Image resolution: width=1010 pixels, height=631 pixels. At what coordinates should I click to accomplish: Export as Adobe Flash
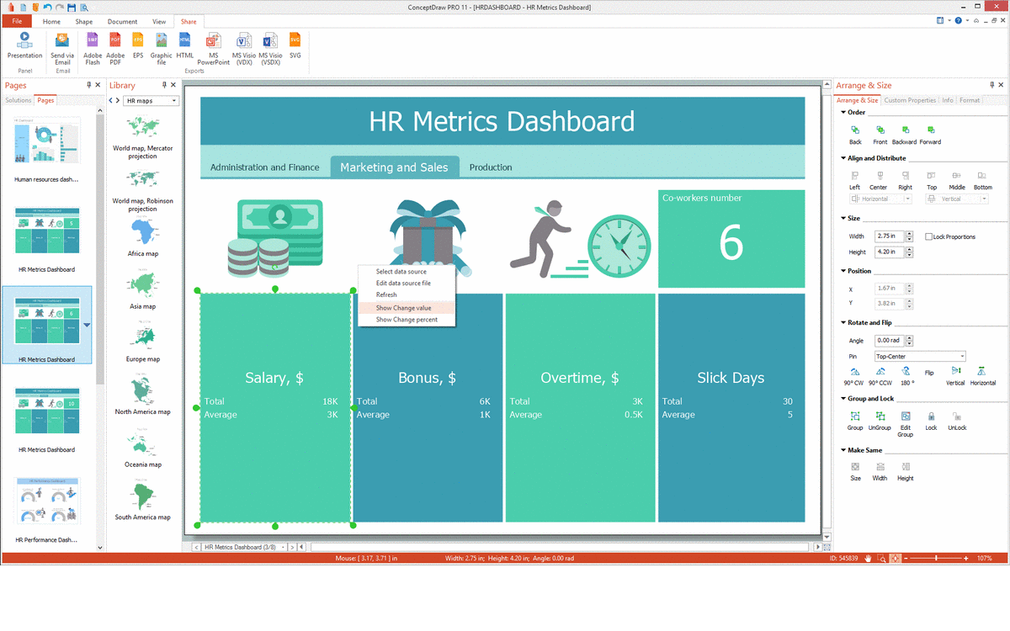[x=93, y=48]
